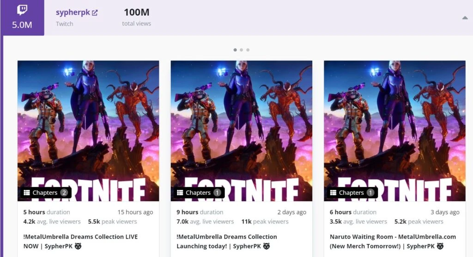Select the first carousel page dot

[x=235, y=50]
